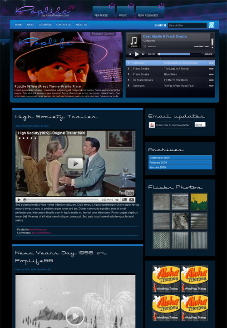
Task: Seek on the YouTube video progress bar
Action: pyautogui.click(x=61, y=200)
